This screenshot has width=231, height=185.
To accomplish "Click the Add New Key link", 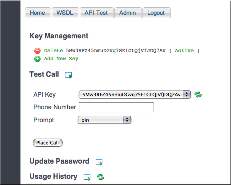I will pos(61,59).
